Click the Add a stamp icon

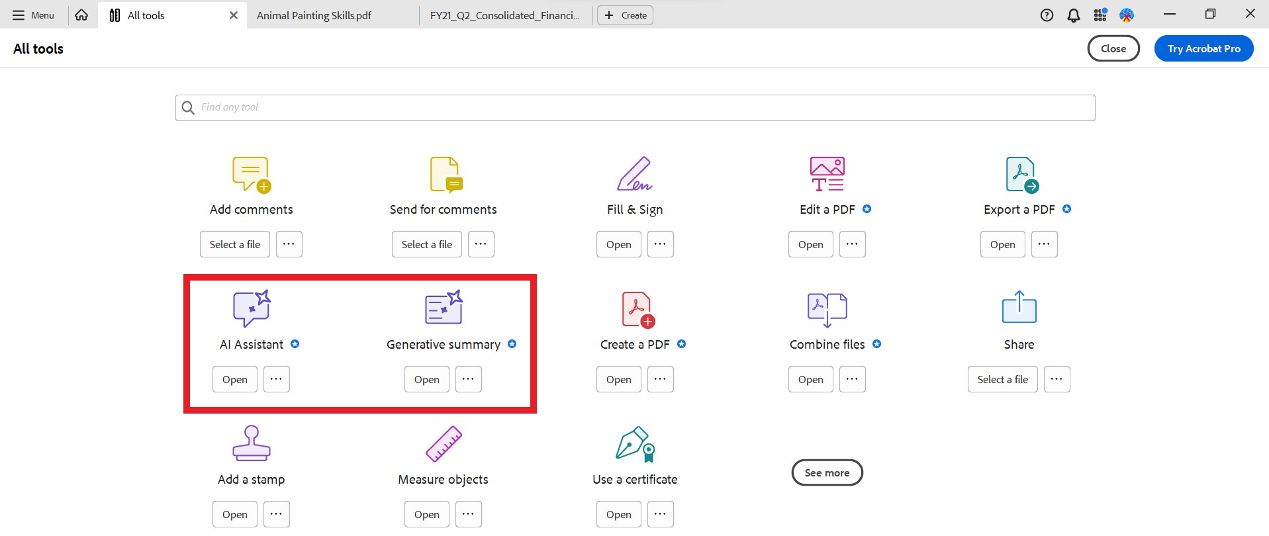pyautogui.click(x=252, y=443)
